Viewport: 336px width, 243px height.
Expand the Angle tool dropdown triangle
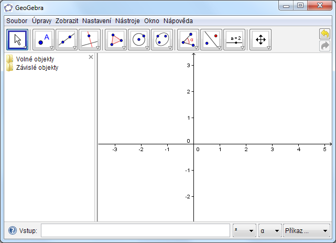[196, 48]
